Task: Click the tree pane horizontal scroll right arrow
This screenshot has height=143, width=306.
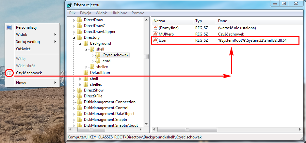Action: (141, 130)
